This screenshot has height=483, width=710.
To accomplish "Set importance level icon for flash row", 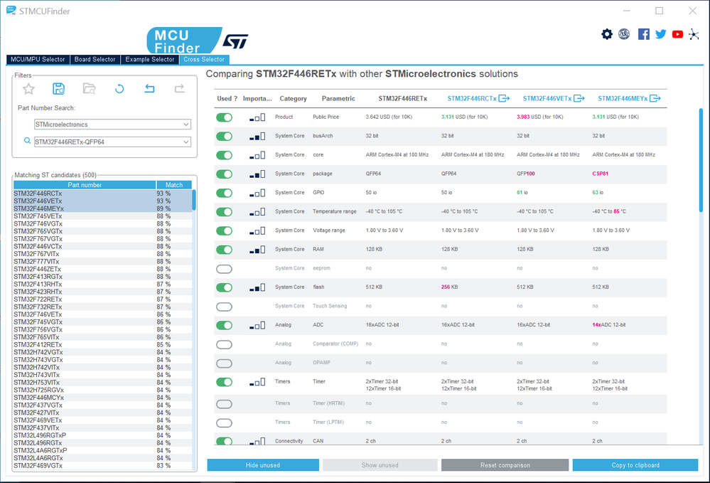I will (257, 287).
